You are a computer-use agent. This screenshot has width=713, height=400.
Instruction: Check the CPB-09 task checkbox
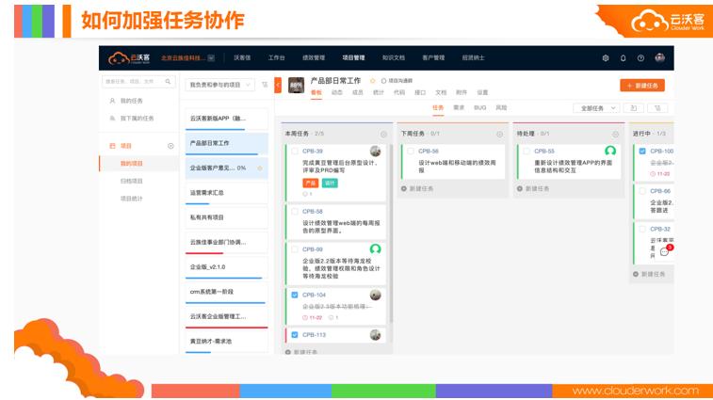(x=295, y=249)
